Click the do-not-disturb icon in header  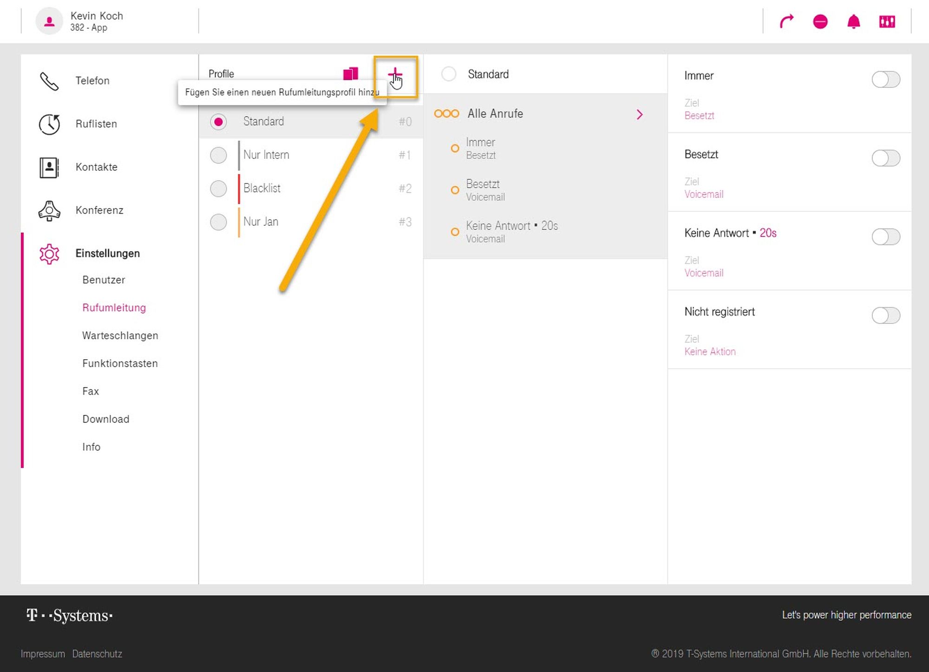(x=820, y=21)
